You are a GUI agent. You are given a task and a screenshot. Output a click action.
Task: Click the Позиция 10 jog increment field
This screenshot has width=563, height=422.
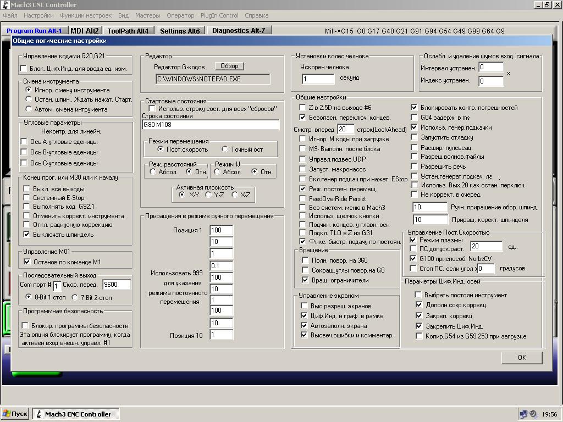[x=222, y=335]
